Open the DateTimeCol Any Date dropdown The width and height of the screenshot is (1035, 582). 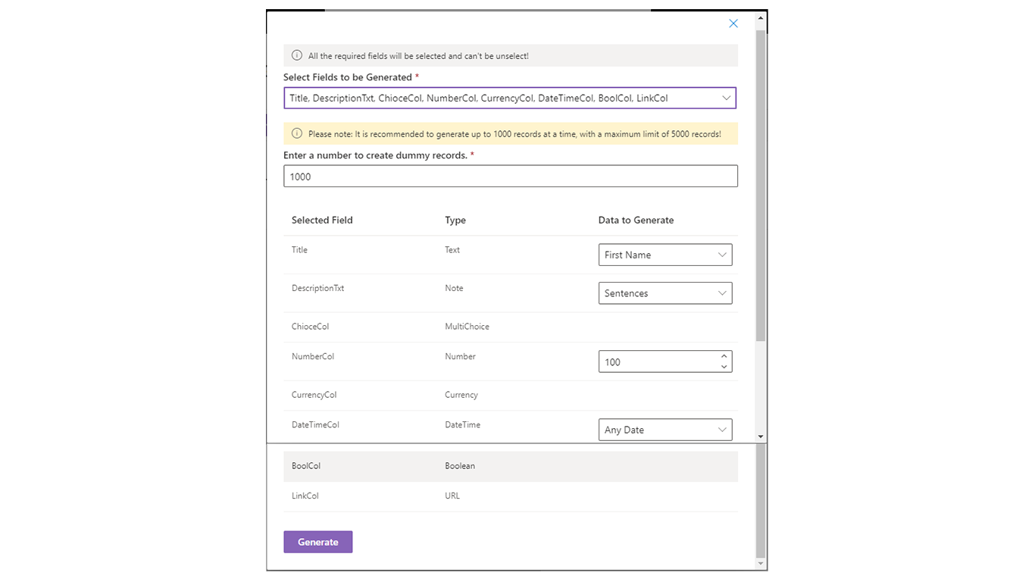(665, 430)
